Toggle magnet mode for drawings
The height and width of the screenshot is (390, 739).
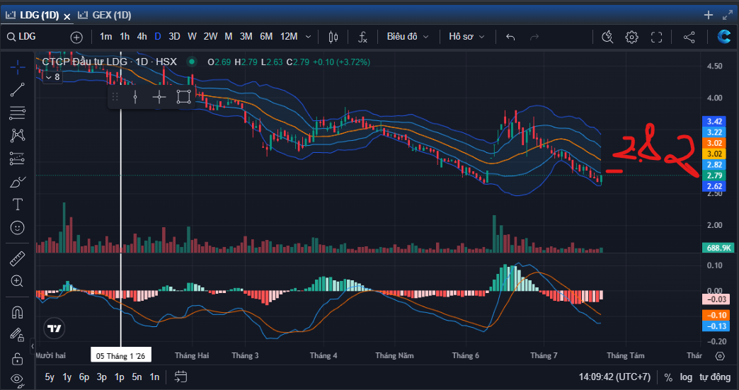[x=18, y=312]
